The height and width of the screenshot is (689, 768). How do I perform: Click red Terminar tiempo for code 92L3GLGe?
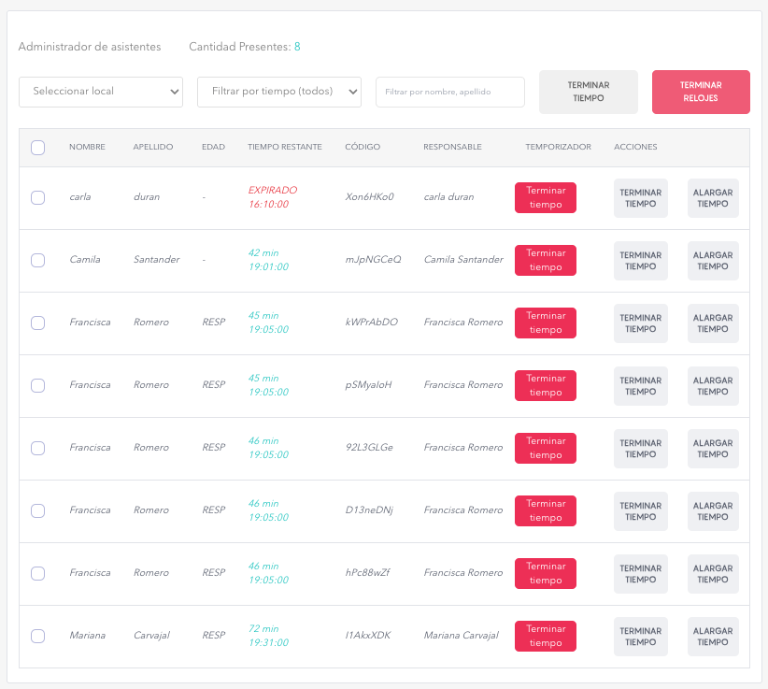545,449
